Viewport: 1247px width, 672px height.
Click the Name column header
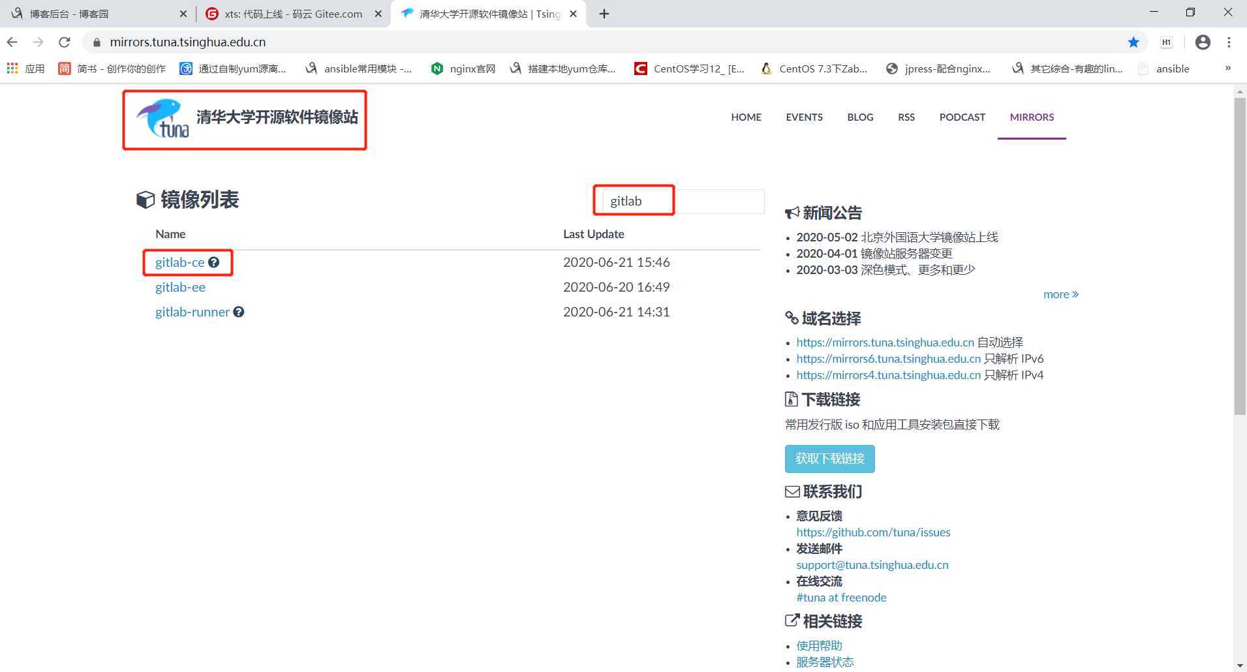pos(170,234)
